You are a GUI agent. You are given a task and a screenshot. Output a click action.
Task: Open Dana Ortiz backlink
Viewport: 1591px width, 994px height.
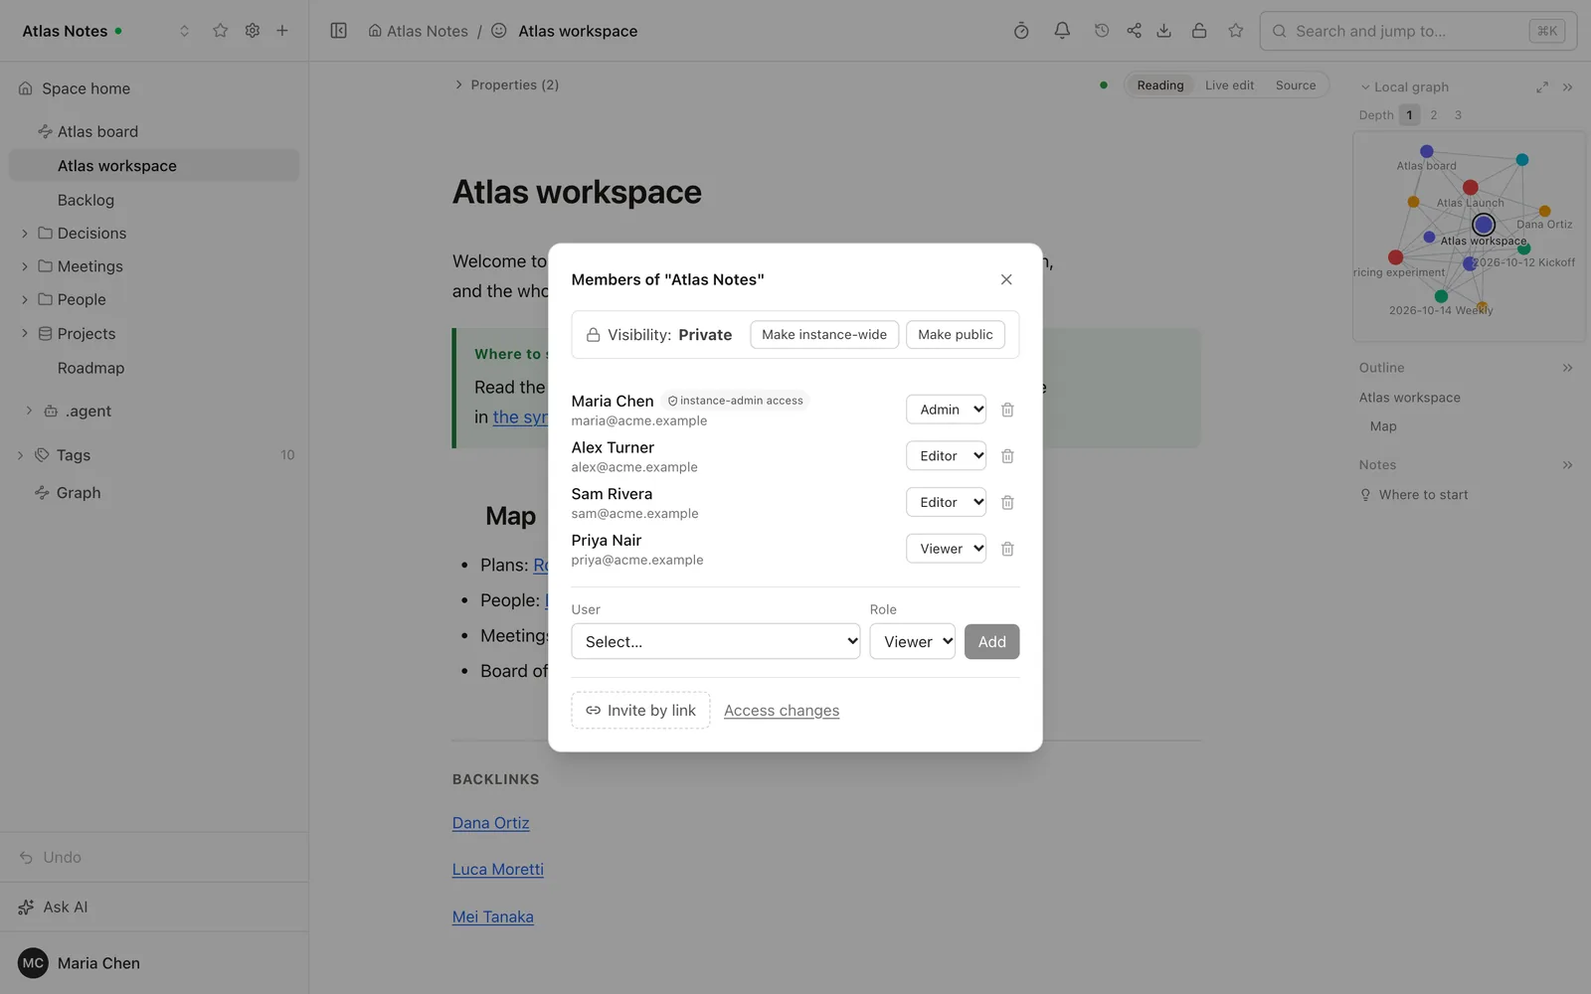[491, 823]
